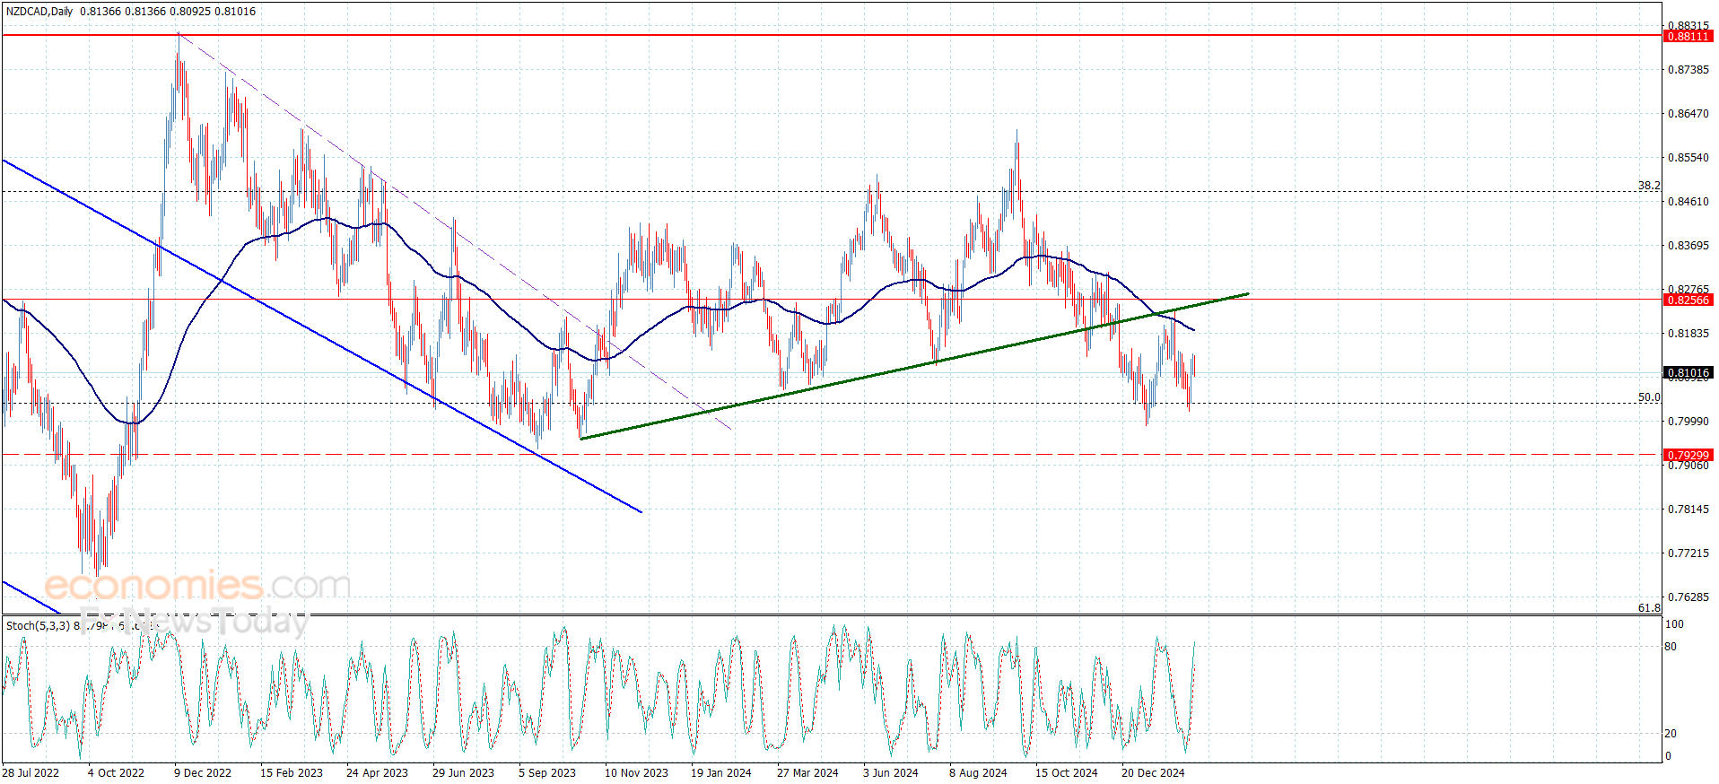The height and width of the screenshot is (784, 1719).
Task: Select the 0.81016 current price label
Action: (1688, 373)
